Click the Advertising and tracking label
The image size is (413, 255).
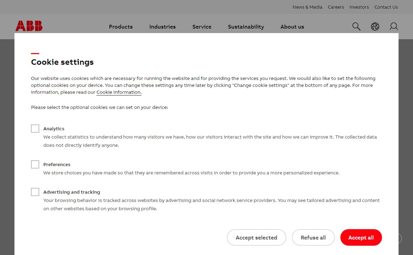click(72, 192)
